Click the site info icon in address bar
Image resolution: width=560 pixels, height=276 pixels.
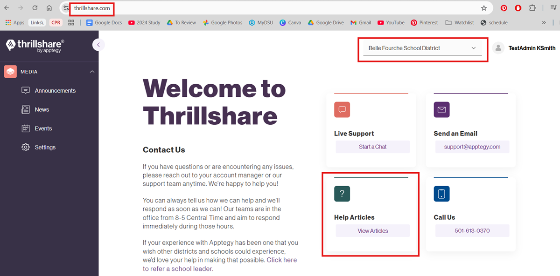coord(66,8)
